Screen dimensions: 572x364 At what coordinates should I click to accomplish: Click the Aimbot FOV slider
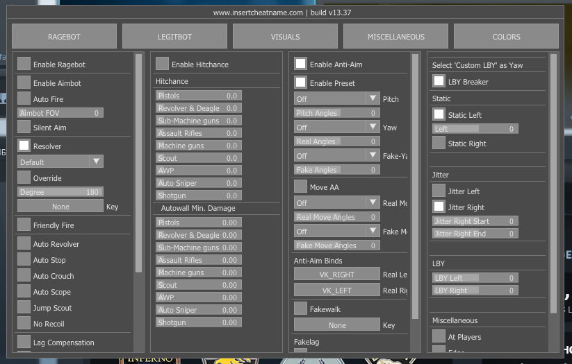[60, 112]
